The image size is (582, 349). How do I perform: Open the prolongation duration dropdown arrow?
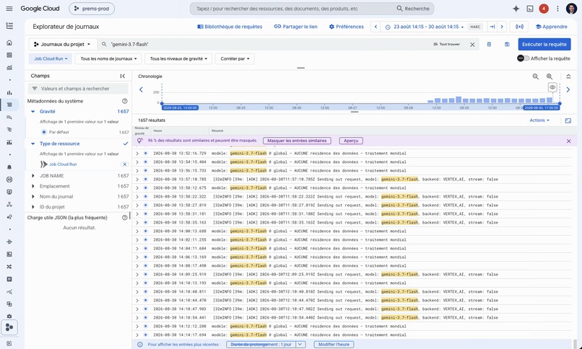(300, 345)
